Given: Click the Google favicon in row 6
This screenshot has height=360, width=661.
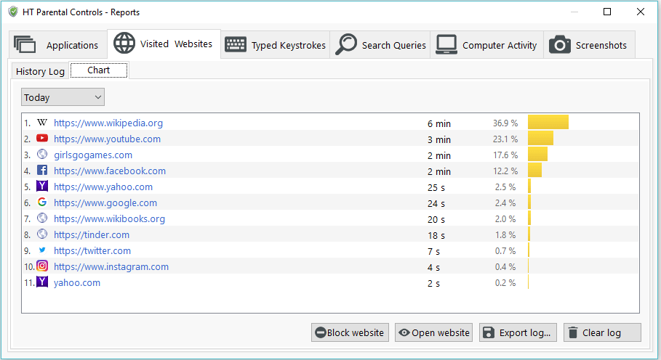Looking at the screenshot, I should tap(42, 202).
